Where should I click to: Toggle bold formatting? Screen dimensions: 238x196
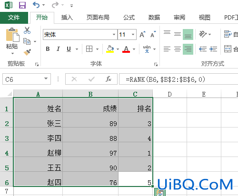(x=48, y=49)
